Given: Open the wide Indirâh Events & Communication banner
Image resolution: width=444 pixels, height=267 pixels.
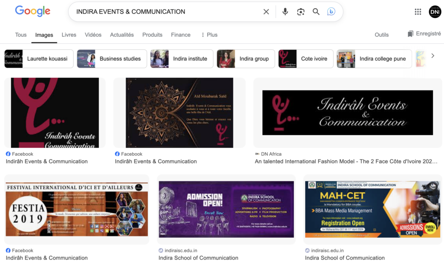Looking at the screenshot, I should (348, 113).
